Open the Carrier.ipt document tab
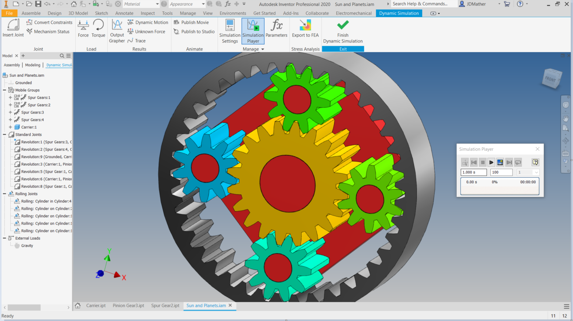Viewport: 573px width, 321px height. point(96,306)
